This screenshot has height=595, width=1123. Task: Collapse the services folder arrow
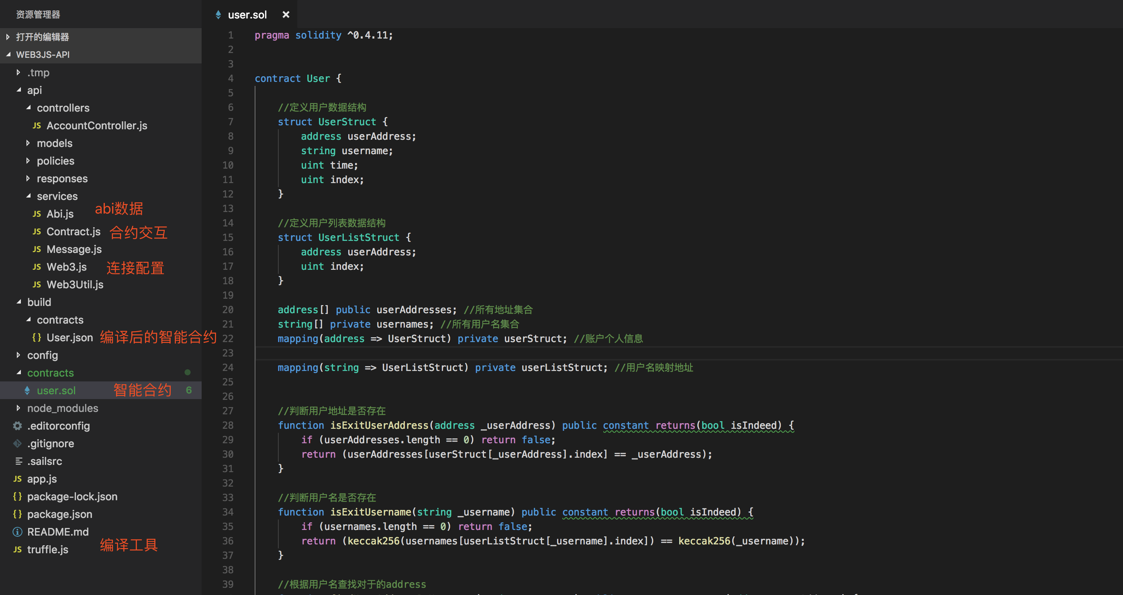click(28, 196)
